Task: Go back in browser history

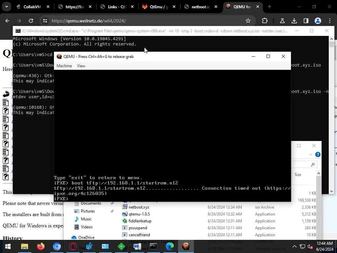Action: pyautogui.click(x=7, y=21)
